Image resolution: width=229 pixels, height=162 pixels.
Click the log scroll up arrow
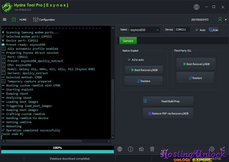click(113, 28)
